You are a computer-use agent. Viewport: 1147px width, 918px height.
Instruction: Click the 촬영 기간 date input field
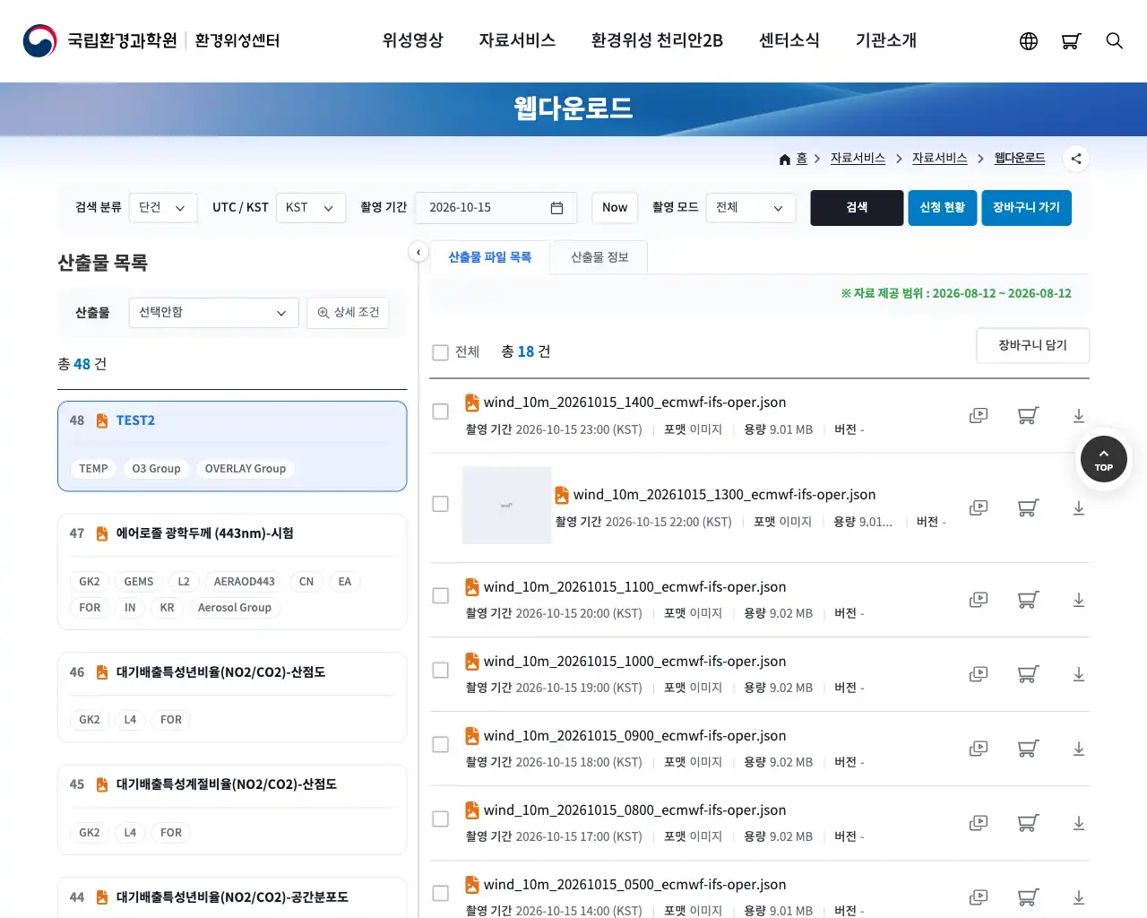click(496, 208)
